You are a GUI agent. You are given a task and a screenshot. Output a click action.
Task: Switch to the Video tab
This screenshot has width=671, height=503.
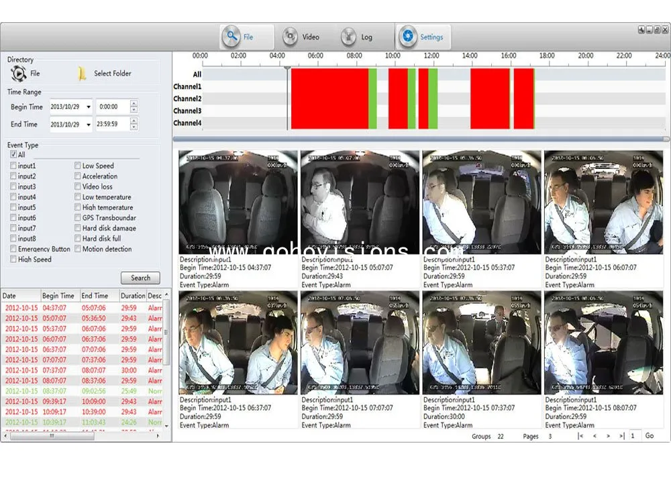(289, 37)
